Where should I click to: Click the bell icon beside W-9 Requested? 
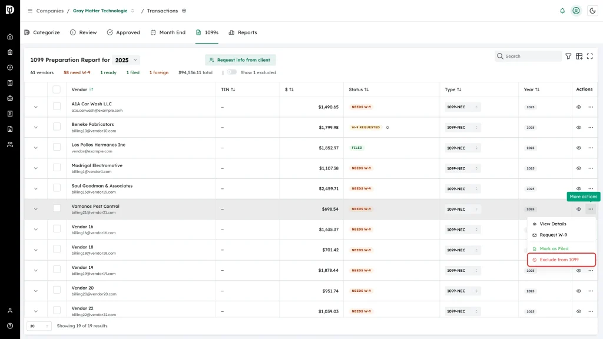pyautogui.click(x=387, y=127)
